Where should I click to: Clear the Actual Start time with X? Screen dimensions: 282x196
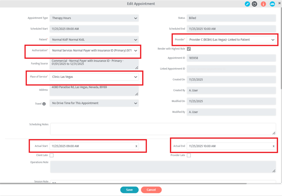click(x=136, y=146)
